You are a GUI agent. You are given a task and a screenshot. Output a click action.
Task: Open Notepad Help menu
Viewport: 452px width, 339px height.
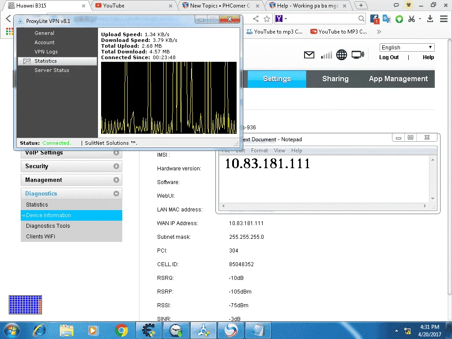[x=297, y=151]
